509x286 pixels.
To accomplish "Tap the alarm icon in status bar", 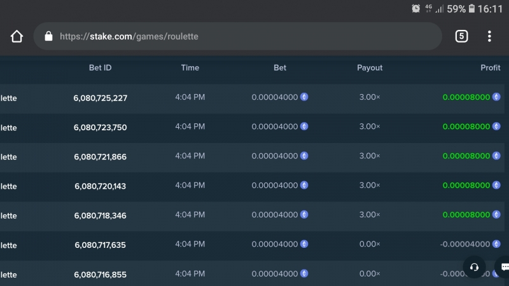I will point(416,8).
